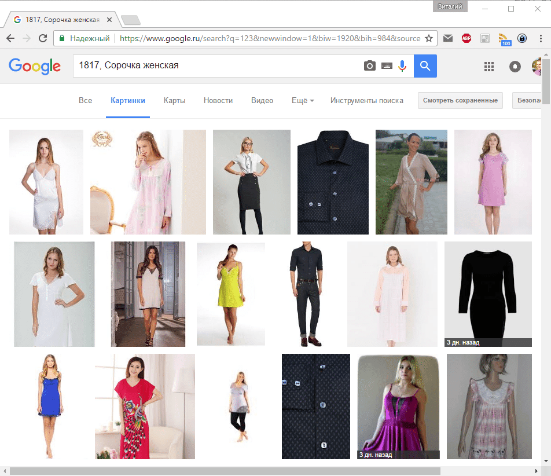Screen dimensions: 551x476
Task: Go to Google home via the logo
Action: tap(35, 66)
